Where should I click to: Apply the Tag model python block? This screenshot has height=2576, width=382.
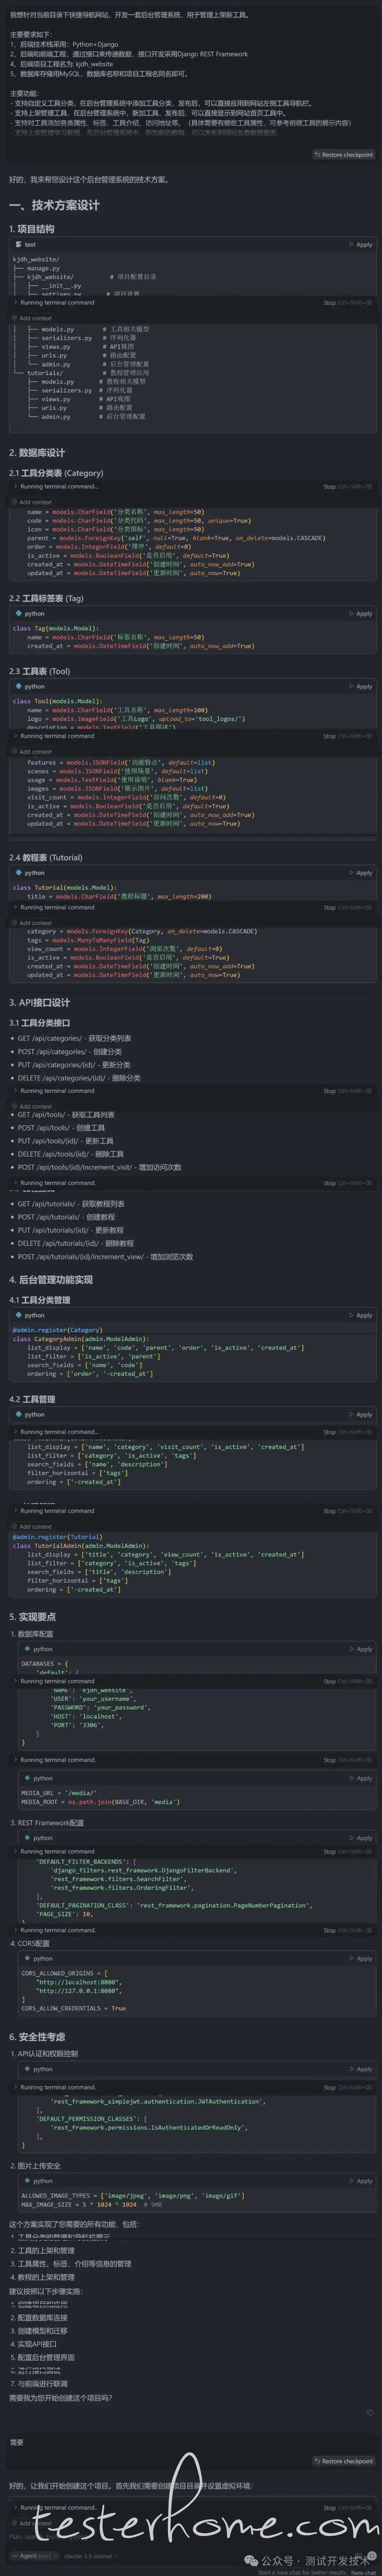point(361,614)
